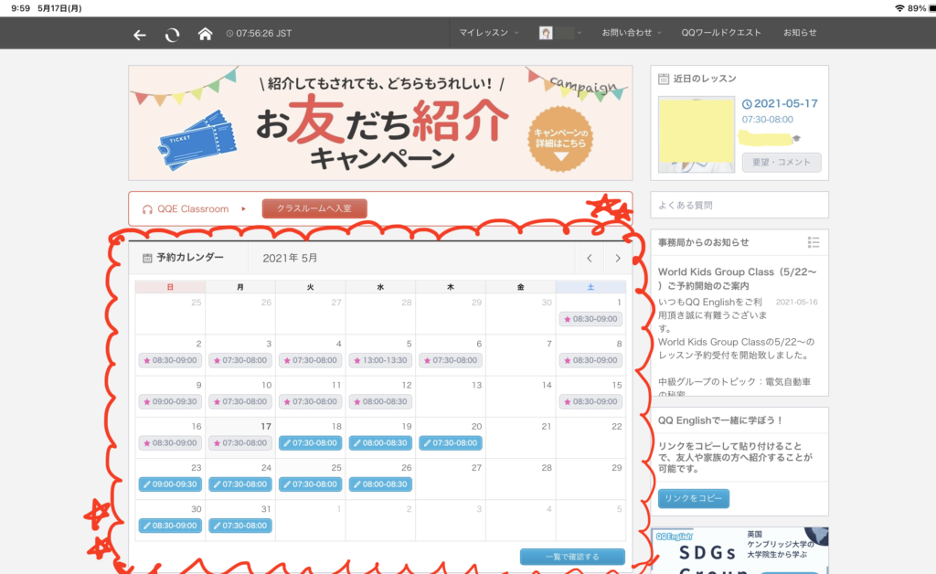The height and width of the screenshot is (574, 936).
Task: Click 一覧で確認する button
Action: (572, 557)
